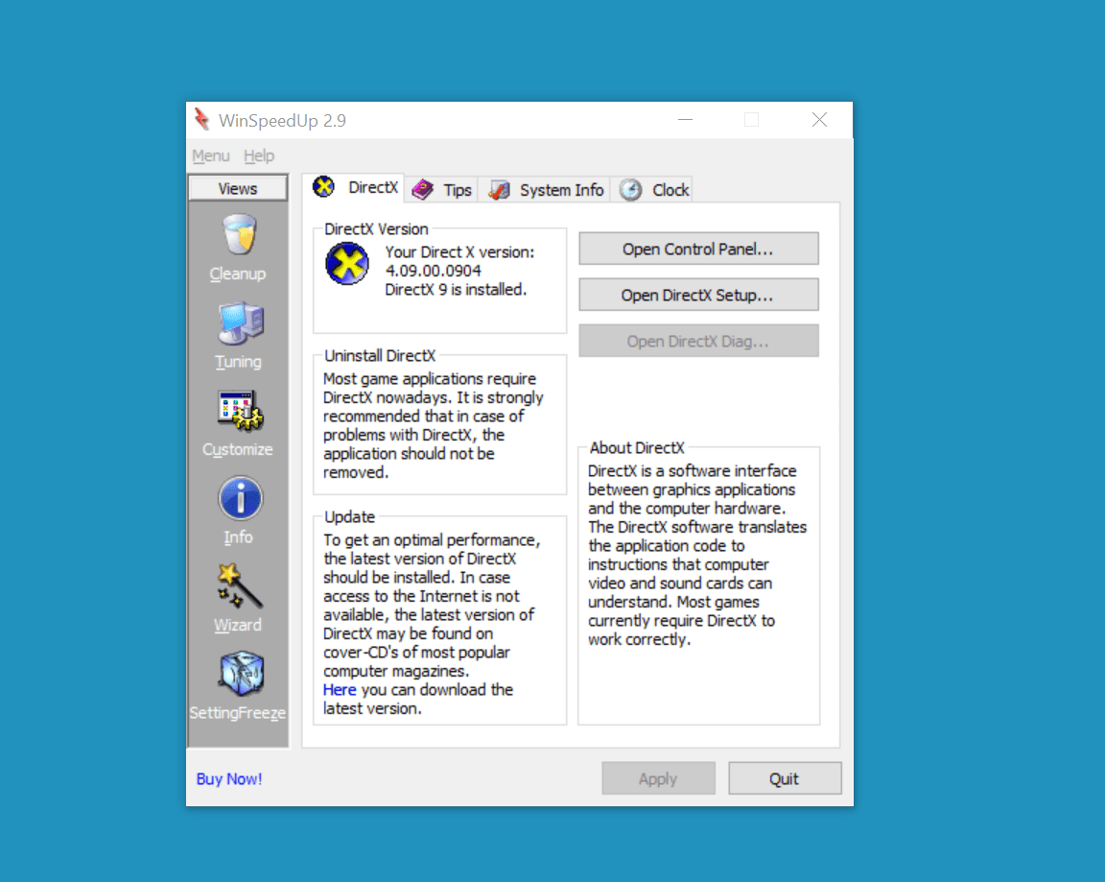Image resolution: width=1105 pixels, height=882 pixels.
Task: Open the SettingFreeze ice cube icon
Action: (241, 674)
